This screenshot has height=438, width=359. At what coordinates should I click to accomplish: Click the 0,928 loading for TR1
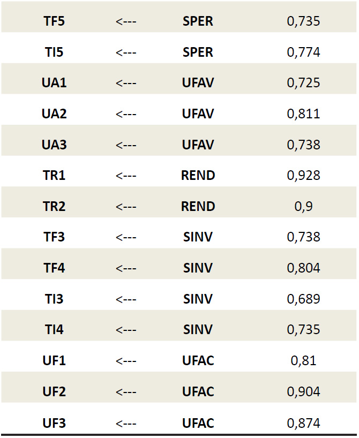tap(303, 176)
